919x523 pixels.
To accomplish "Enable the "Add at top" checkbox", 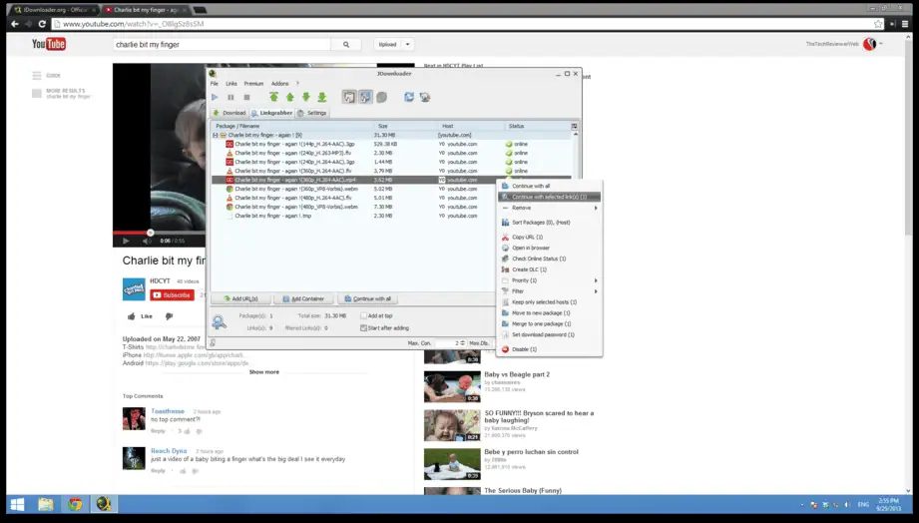I will (363, 315).
